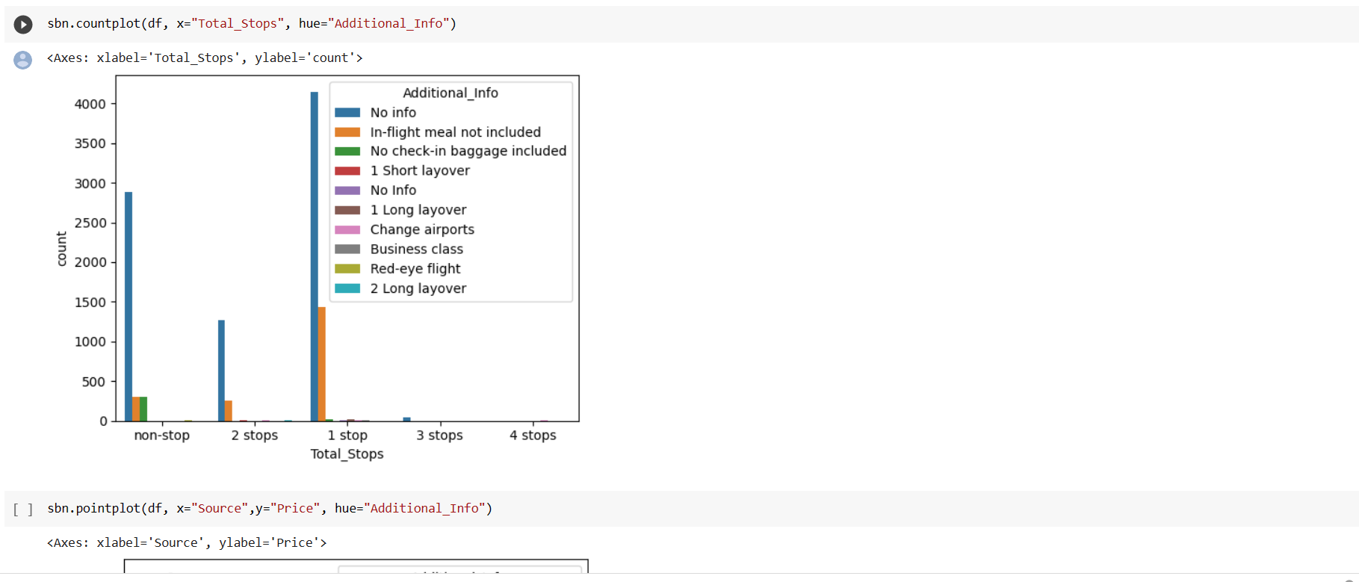
Task: Click the 2500 y-axis tick label
Action: tap(90, 223)
